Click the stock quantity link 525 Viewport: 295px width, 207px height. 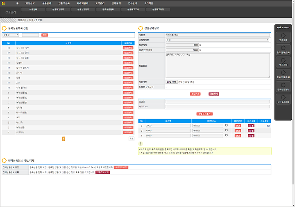[x=268, y=126]
